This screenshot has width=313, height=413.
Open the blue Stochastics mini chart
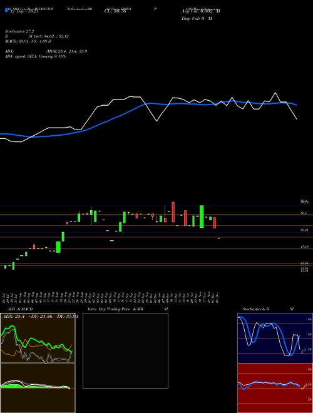click(275, 338)
